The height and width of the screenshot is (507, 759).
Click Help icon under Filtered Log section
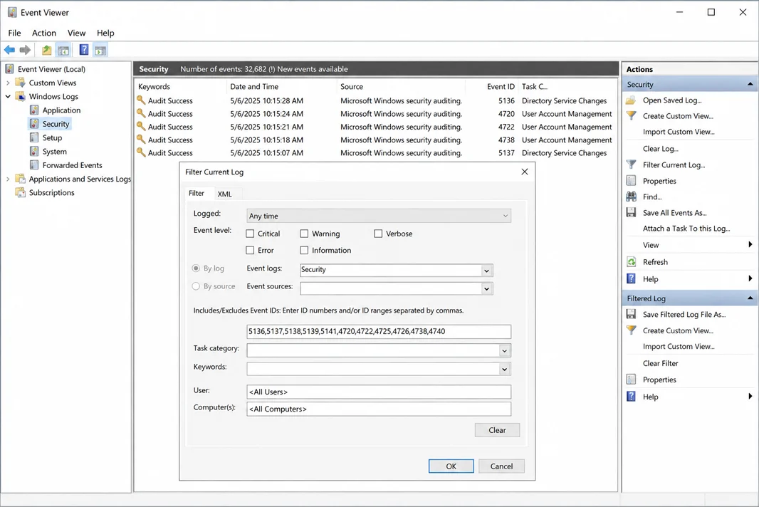pyautogui.click(x=632, y=396)
